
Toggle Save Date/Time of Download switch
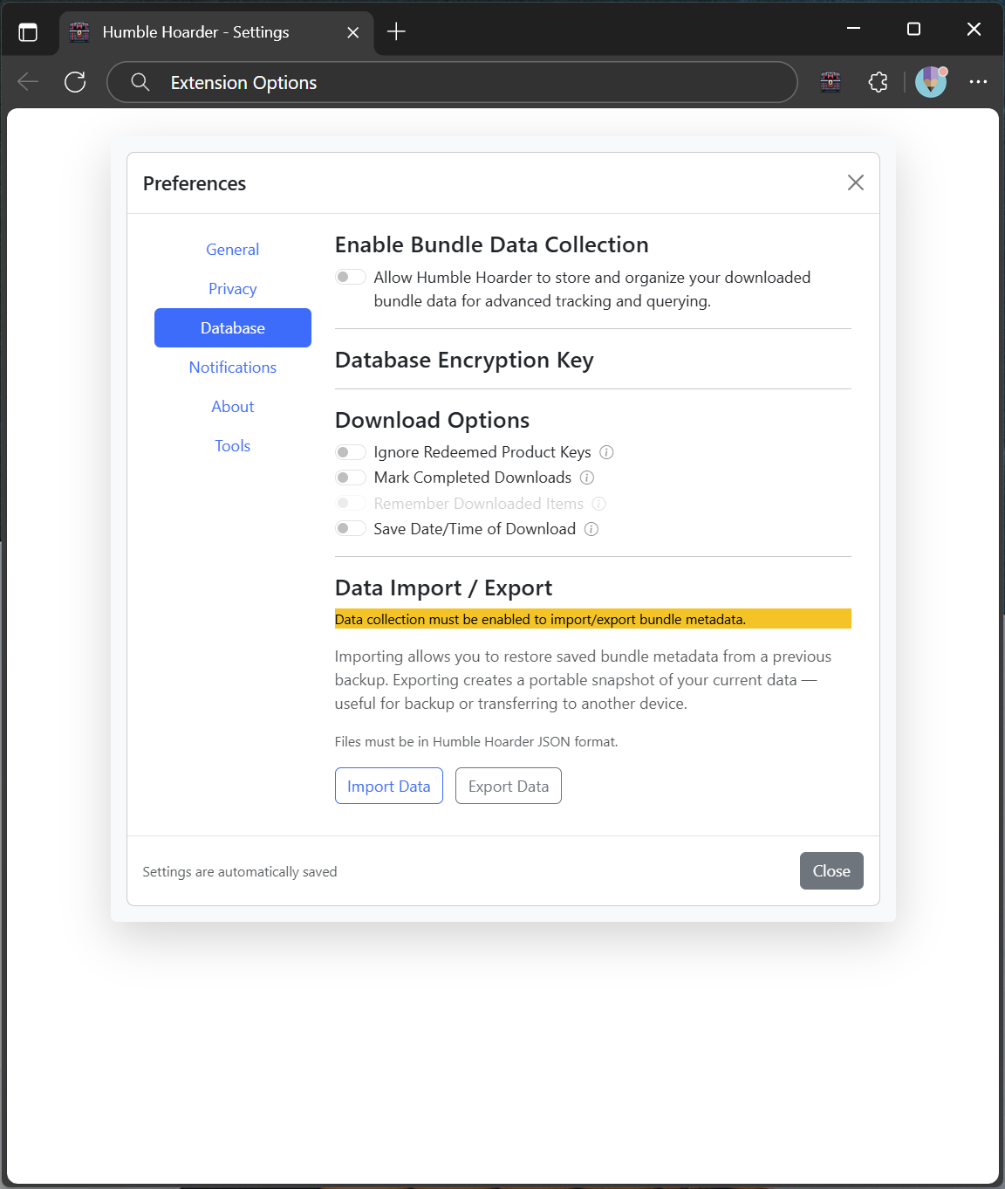click(351, 528)
